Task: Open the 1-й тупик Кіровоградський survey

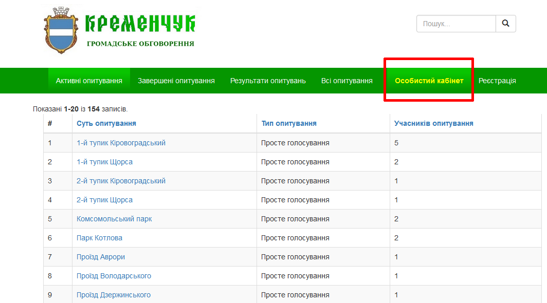Action: [x=121, y=143]
